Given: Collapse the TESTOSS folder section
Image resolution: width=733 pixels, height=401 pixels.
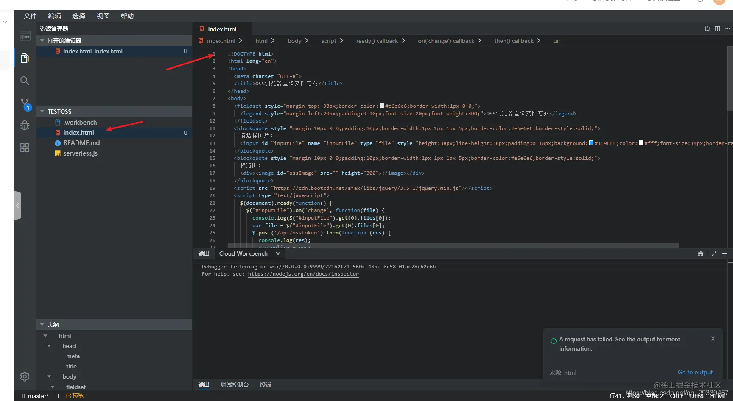Looking at the screenshot, I should click(x=42, y=111).
